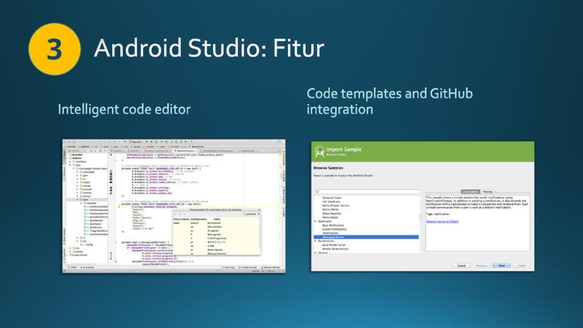583x328 pixels.
Task: Open the TODO tool window tab
Action: [72, 268]
